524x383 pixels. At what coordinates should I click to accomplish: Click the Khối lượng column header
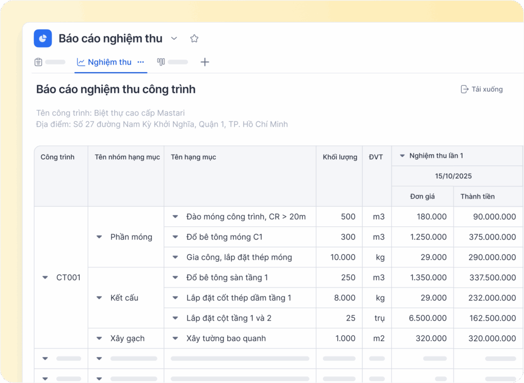pyautogui.click(x=340, y=157)
